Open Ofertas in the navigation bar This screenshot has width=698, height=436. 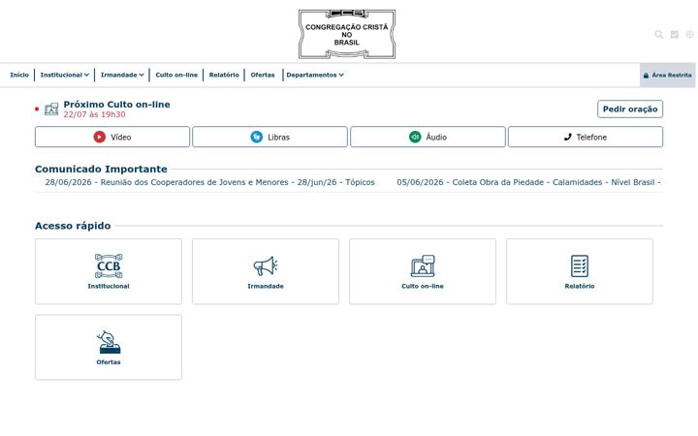pyautogui.click(x=263, y=76)
